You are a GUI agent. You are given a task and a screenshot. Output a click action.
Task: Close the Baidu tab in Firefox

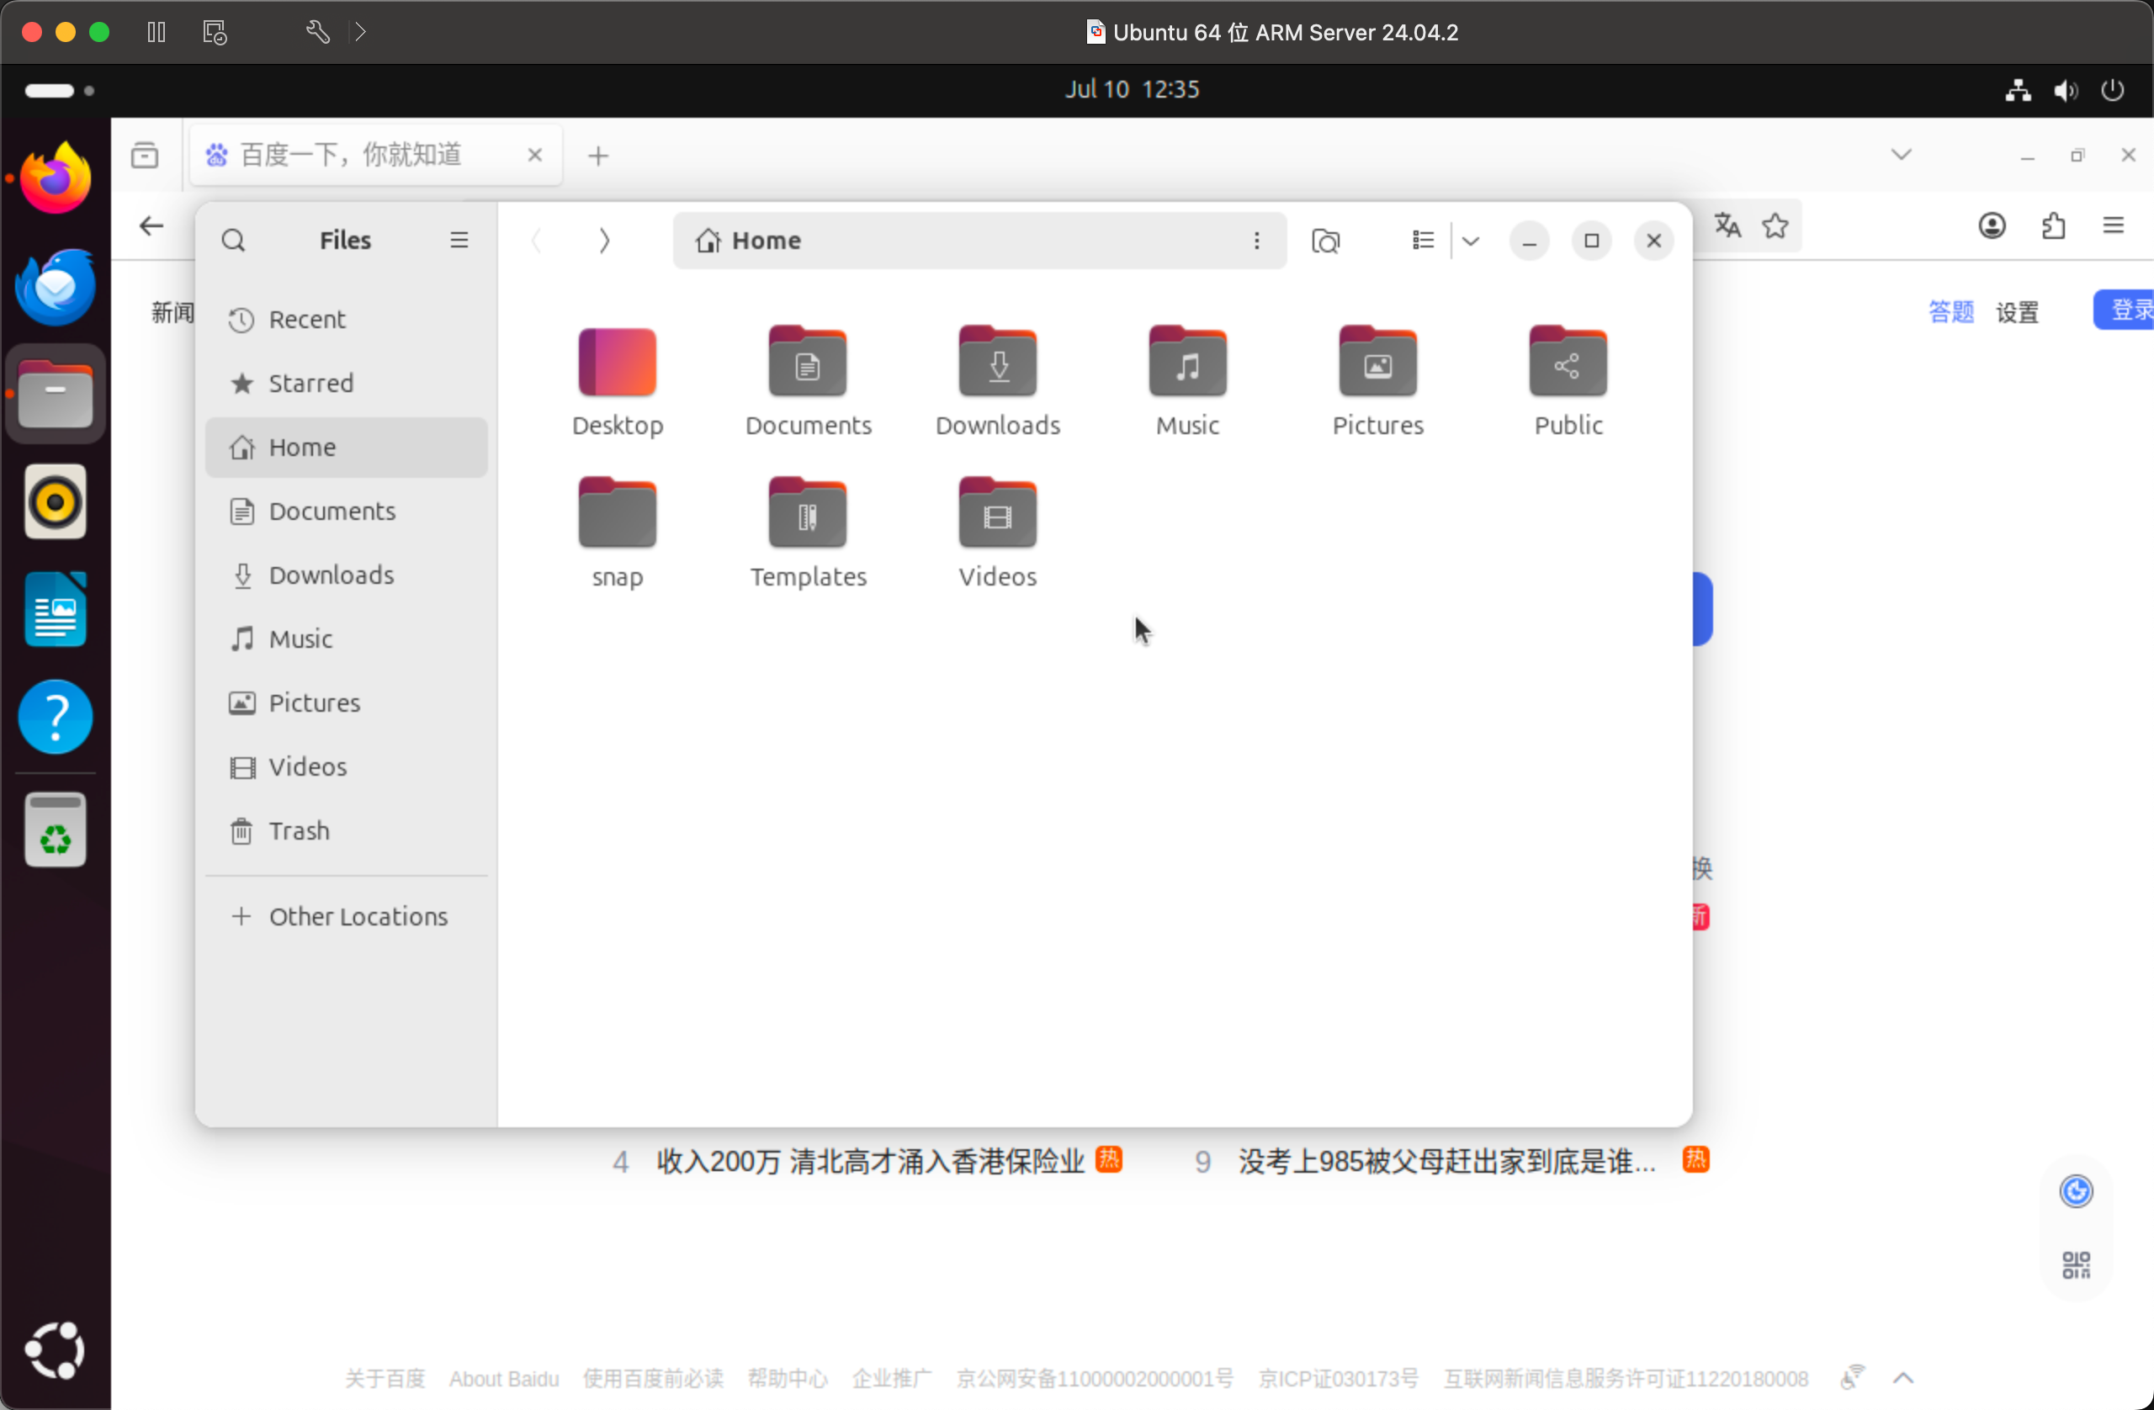(534, 155)
